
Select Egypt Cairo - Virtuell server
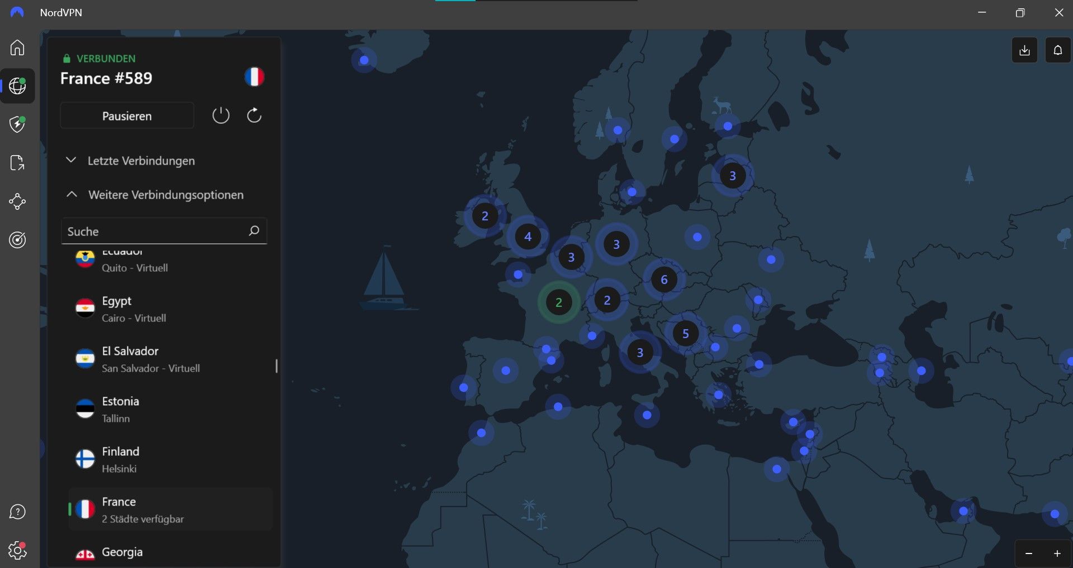[170, 309]
